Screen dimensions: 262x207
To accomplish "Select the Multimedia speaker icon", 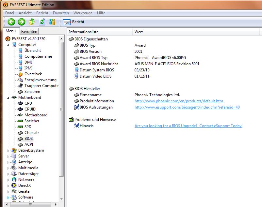I will pos(14,168).
